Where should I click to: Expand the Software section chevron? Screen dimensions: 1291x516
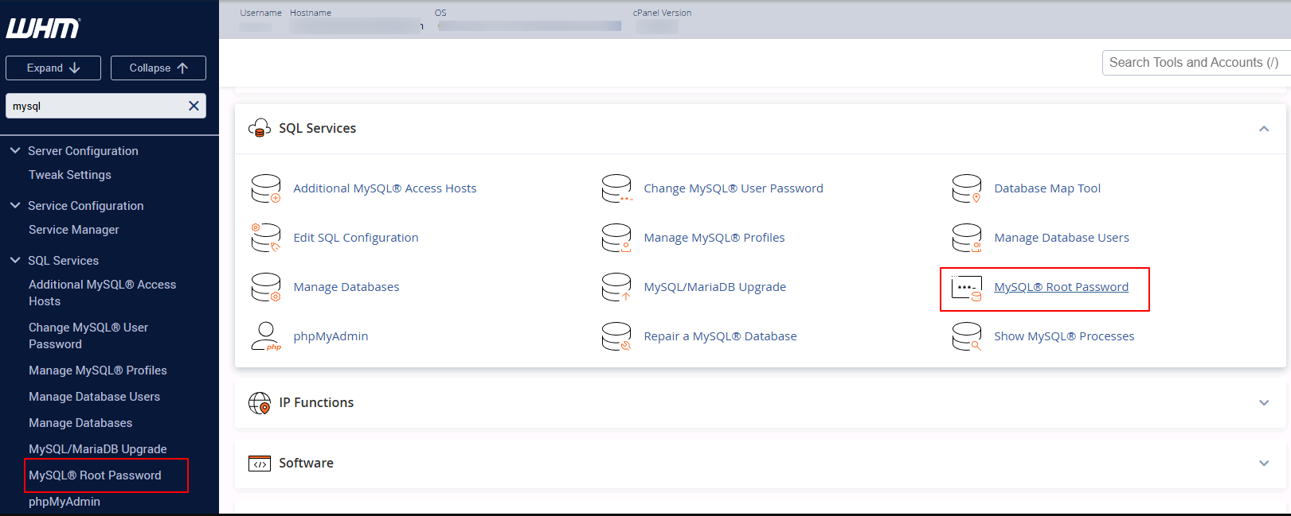[1264, 464]
